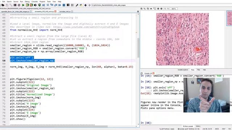Image resolution: width=232 pixels, height=130 pixels.
Task: Open the PYTHONPATH manager icon
Action: pos(81,5)
